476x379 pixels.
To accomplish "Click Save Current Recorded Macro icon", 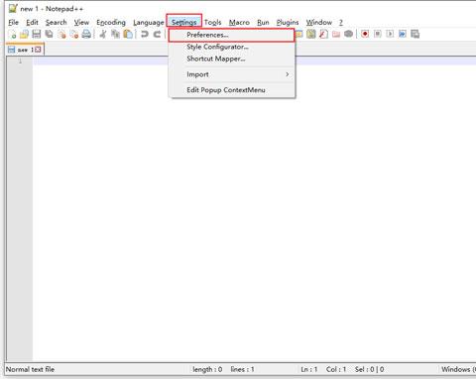I will click(x=415, y=34).
